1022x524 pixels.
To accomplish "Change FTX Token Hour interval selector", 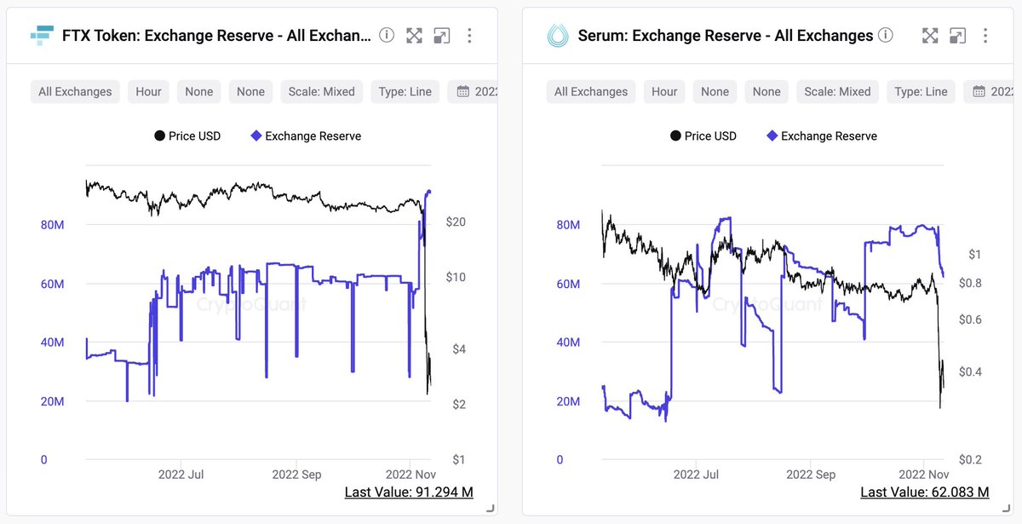I will 148,91.
